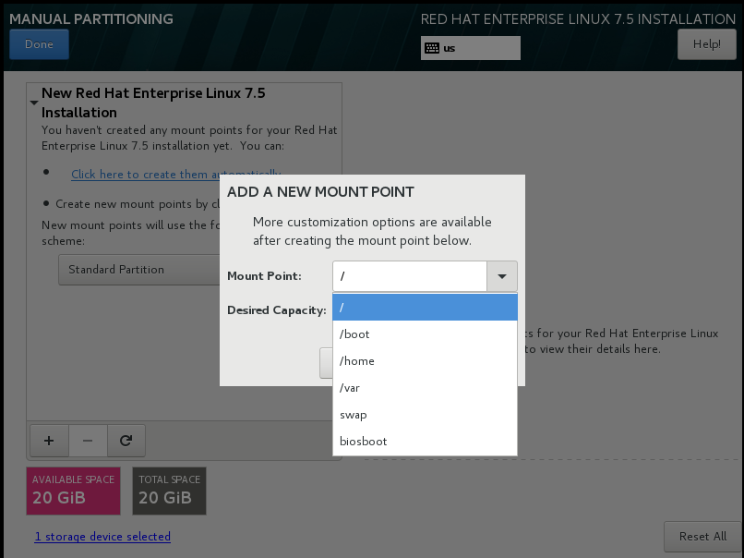Click the plus icon to add mount point
744x558 pixels.
coord(49,441)
